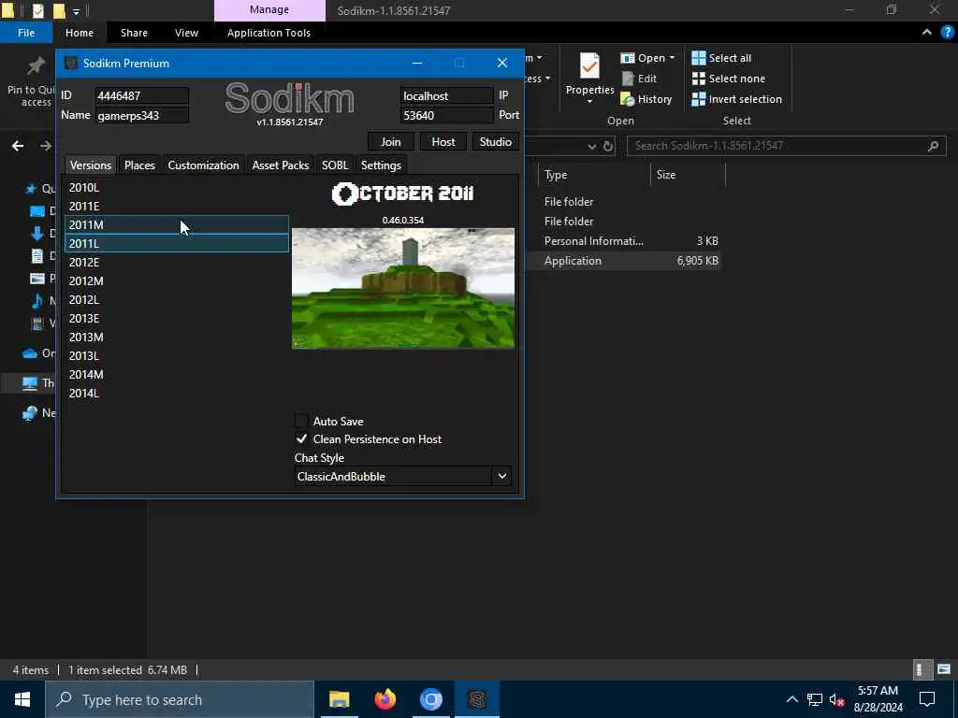This screenshot has height=718, width=958.
Task: Select version 2013M in the list
Action: click(177, 337)
